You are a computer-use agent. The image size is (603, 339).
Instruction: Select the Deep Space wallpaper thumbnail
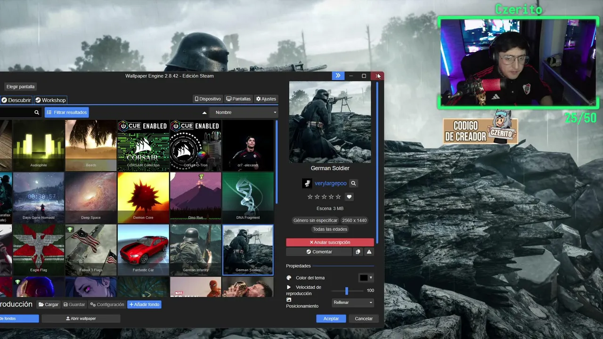[91, 197]
